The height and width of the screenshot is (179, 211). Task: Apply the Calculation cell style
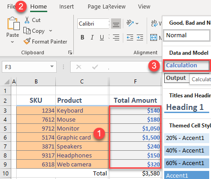(x=186, y=65)
